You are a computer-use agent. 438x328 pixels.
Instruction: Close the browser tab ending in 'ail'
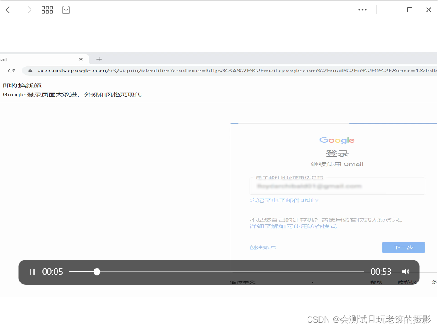[81, 59]
